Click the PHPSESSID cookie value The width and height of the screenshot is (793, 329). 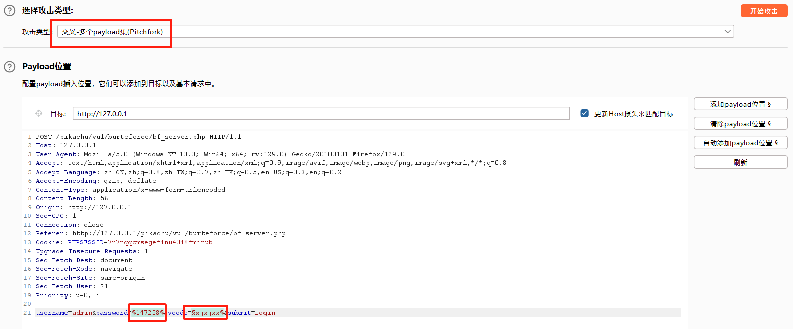tap(160, 242)
